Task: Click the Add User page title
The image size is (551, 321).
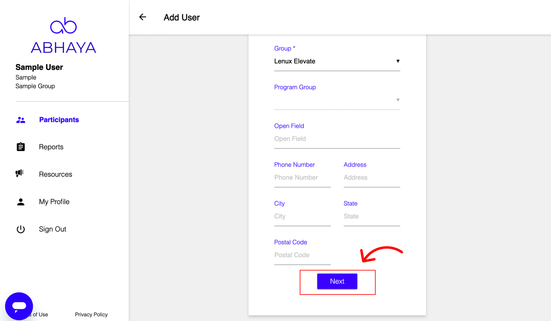Action: coord(181,17)
